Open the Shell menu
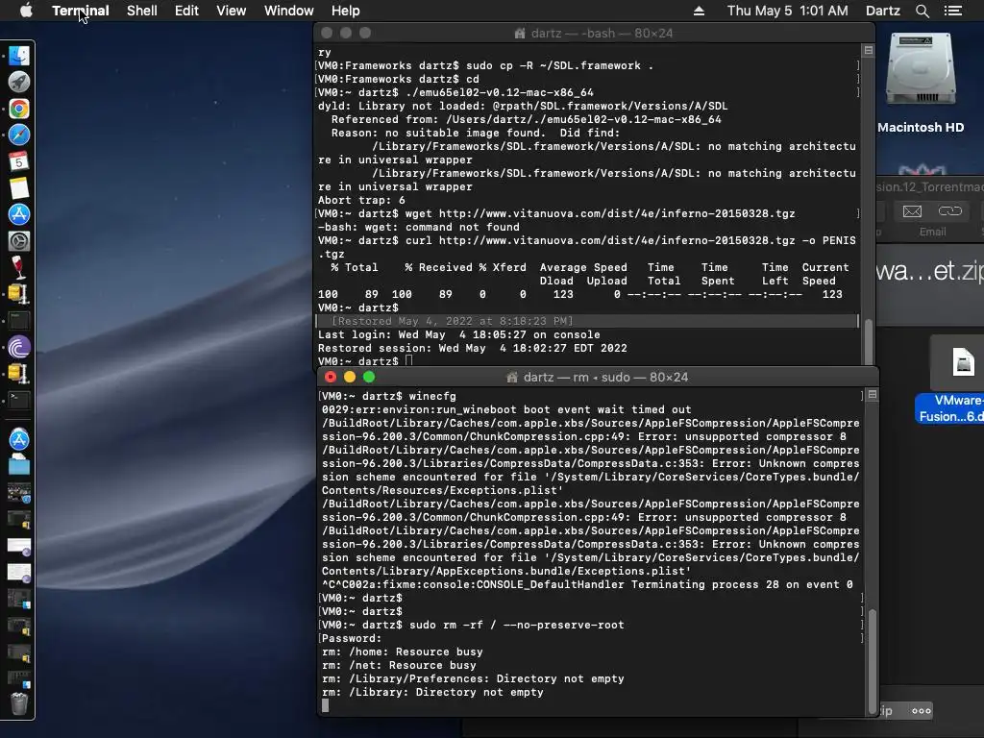 [142, 11]
